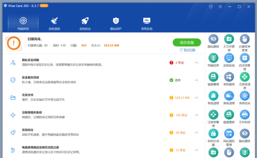
Task: Go to the 隐私保护 tab
Action: pos(116,23)
